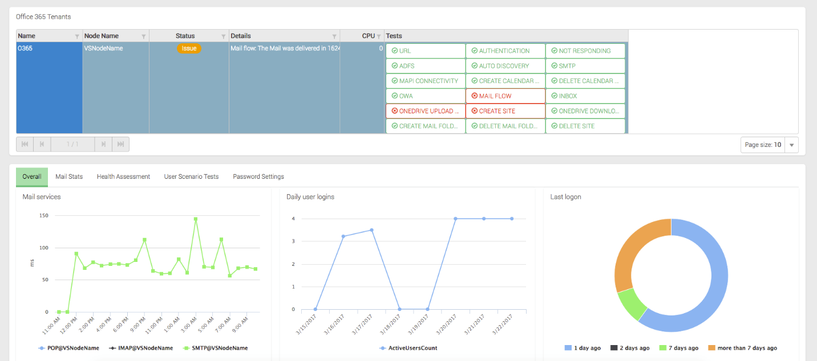This screenshot has width=817, height=361.
Task: Open the Password Settings tab
Action: (x=258, y=177)
